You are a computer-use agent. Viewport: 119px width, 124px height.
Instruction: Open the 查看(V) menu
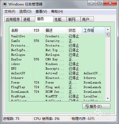[41, 12]
